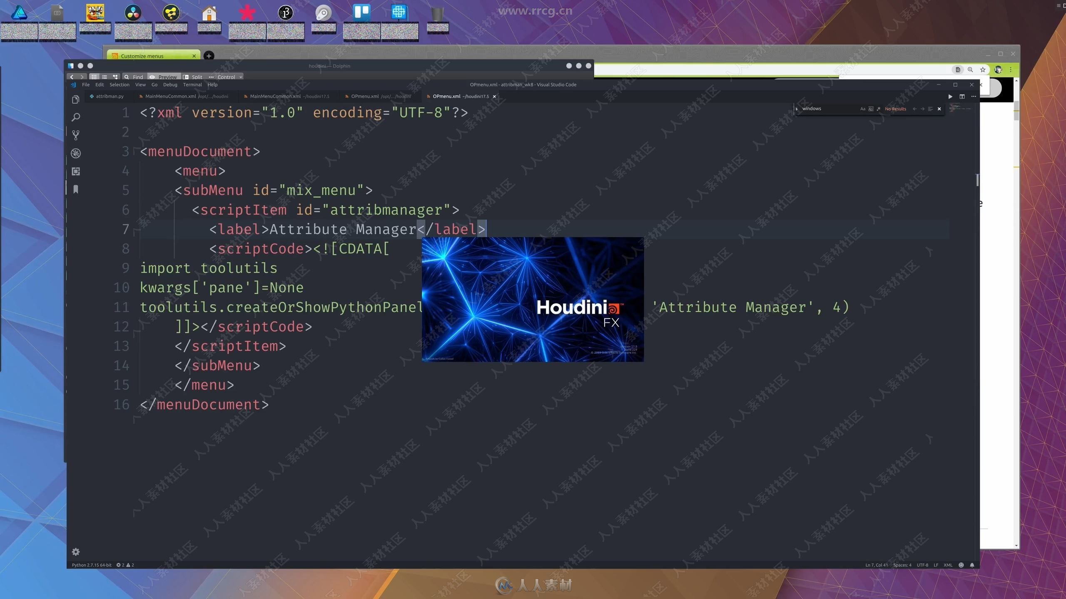Viewport: 1066px width, 599px height.
Task: Switch Dolphin to details tree view
Action: click(x=115, y=77)
